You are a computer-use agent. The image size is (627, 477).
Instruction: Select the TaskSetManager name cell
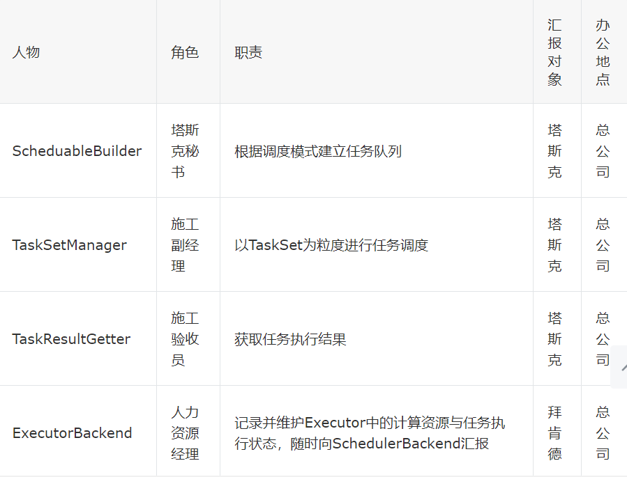tap(70, 245)
